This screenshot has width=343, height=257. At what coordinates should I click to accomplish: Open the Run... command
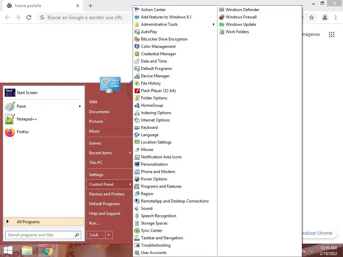coord(94,223)
